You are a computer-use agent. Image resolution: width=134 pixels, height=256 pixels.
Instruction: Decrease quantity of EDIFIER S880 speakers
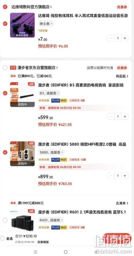[111, 176]
